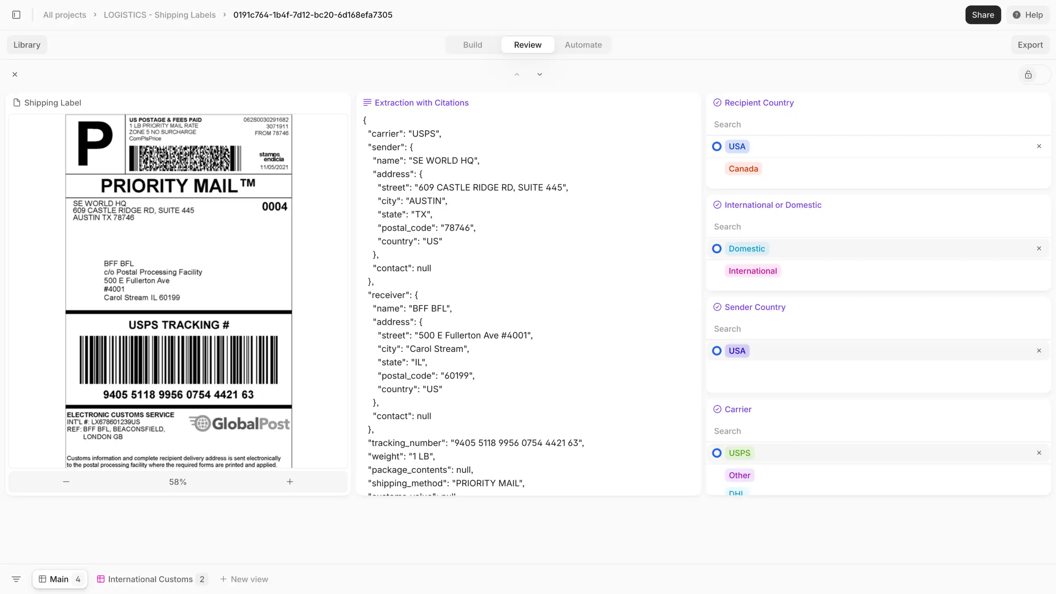Click the Sender Country check icon
Viewport: 1056px width, 594px height.
click(x=717, y=307)
